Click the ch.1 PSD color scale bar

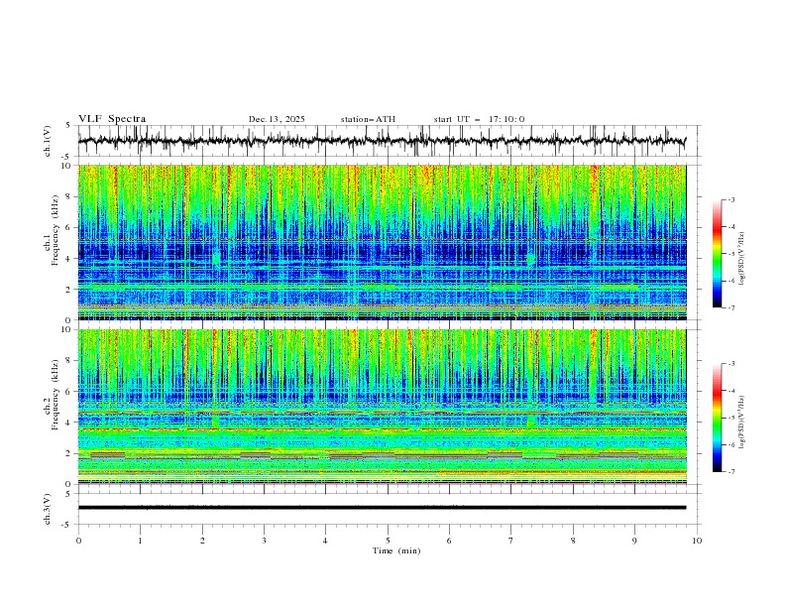[717, 254]
